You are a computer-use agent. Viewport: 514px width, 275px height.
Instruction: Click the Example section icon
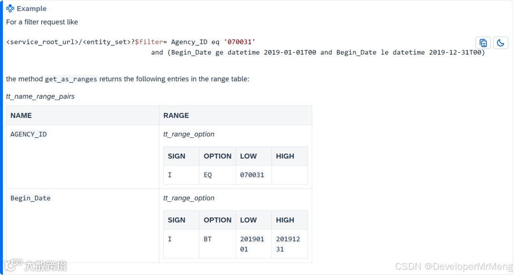coord(10,9)
